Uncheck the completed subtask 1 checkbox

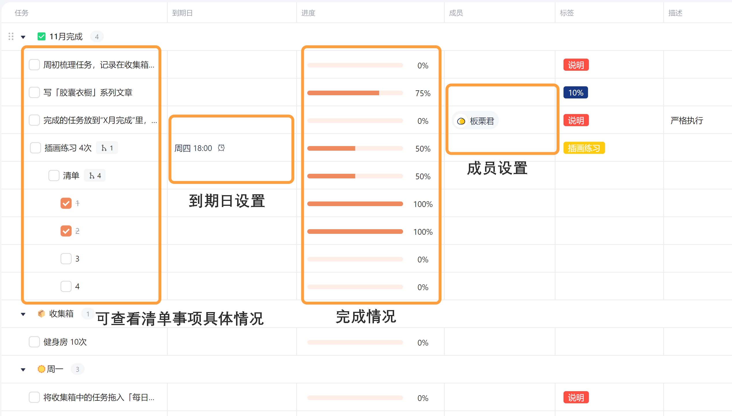pyautogui.click(x=66, y=203)
